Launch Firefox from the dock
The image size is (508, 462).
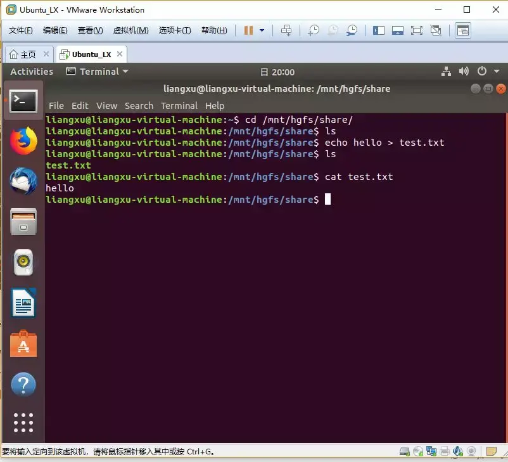(x=23, y=141)
